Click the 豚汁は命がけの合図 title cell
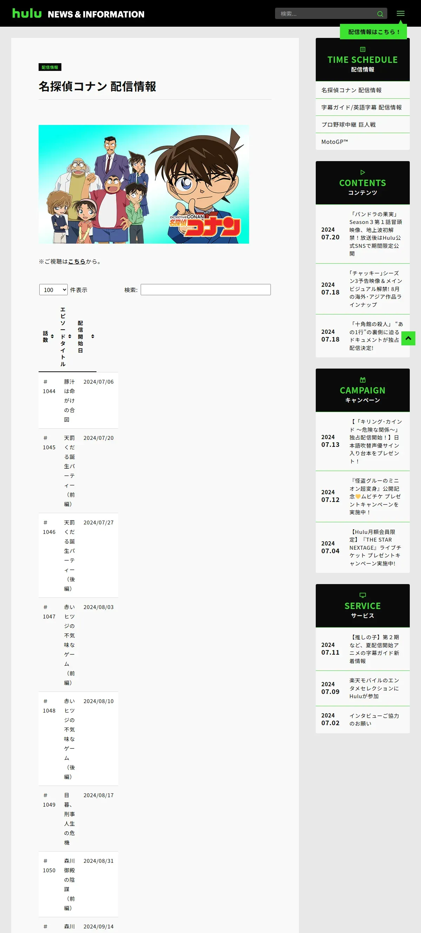 pyautogui.click(x=69, y=401)
